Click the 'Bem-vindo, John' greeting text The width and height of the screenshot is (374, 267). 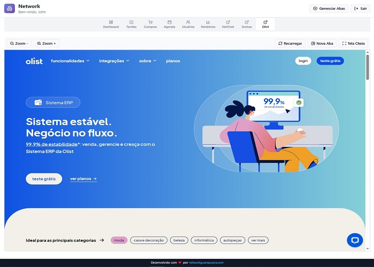pyautogui.click(x=32, y=12)
